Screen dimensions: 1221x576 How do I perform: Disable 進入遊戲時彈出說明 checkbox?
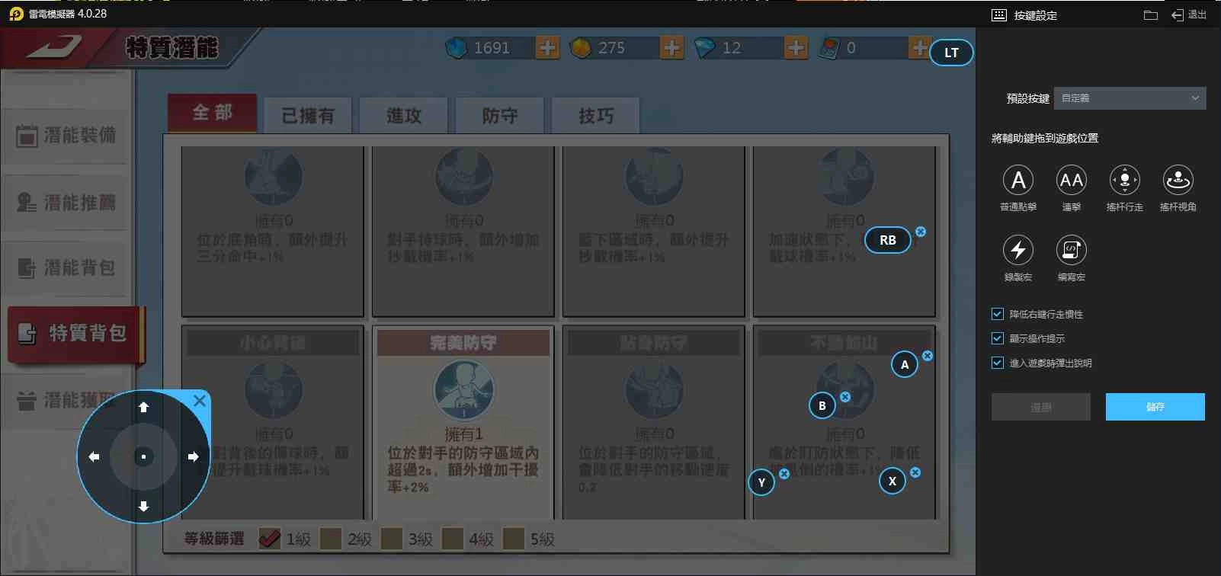[x=997, y=363]
